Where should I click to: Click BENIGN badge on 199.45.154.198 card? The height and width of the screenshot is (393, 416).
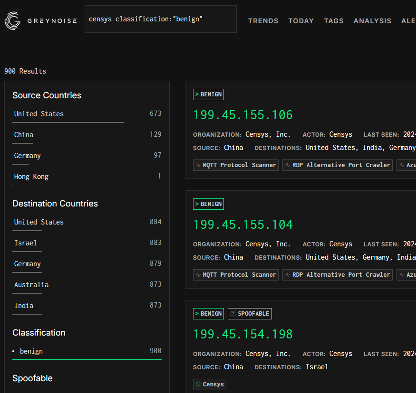point(208,314)
